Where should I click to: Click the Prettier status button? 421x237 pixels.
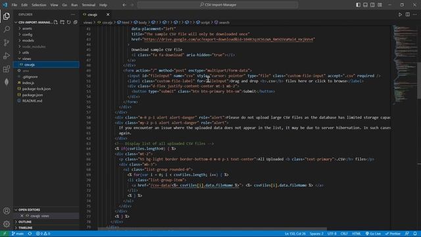click(x=393, y=234)
